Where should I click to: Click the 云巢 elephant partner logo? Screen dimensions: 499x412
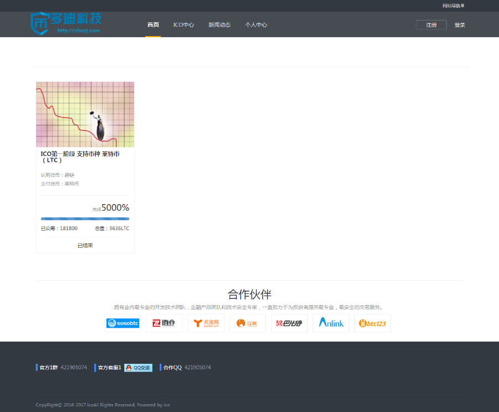pyautogui.click(x=247, y=323)
